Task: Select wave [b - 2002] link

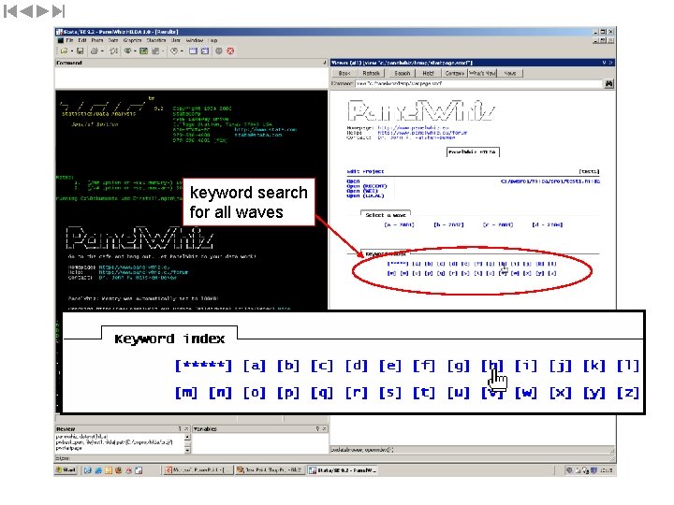Action: (x=448, y=224)
